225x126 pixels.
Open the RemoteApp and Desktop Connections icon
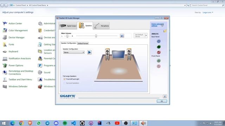[x=5, y=72]
